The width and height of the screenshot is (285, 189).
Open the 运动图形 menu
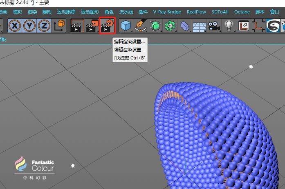(x=90, y=12)
